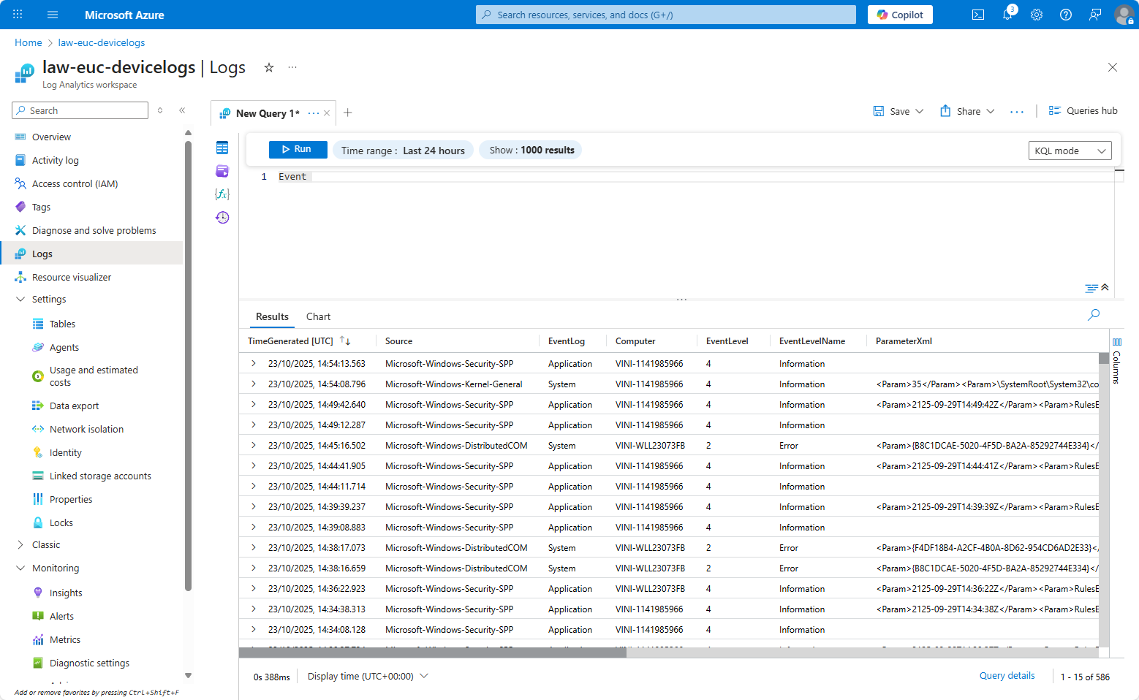Open the saved Queries icon in query sidebar
This screenshot has width=1139, height=700.
point(222,171)
